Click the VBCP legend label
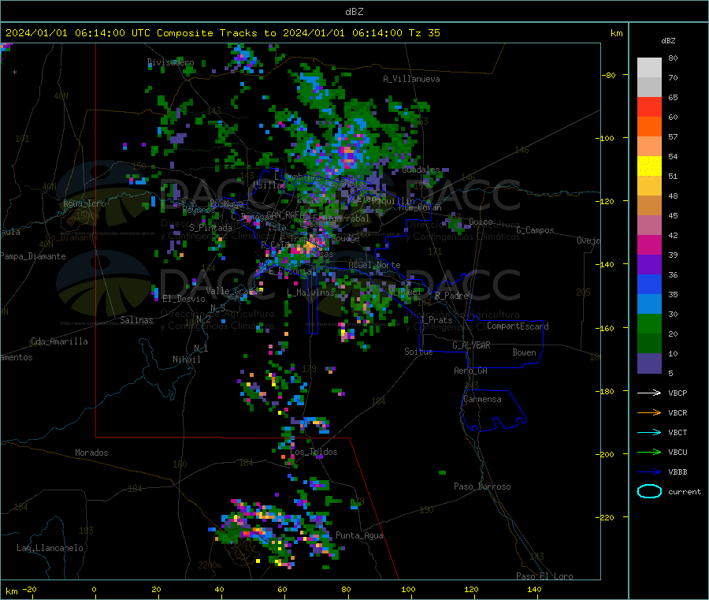709x600 pixels. coord(677,393)
